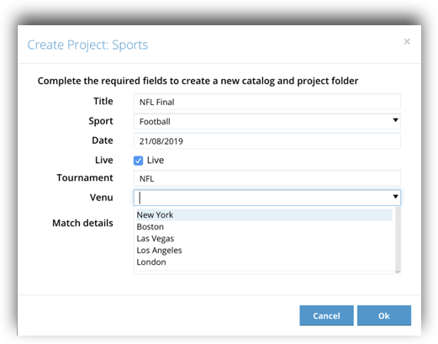Click the Match details label
The width and height of the screenshot is (438, 344).
tap(82, 223)
